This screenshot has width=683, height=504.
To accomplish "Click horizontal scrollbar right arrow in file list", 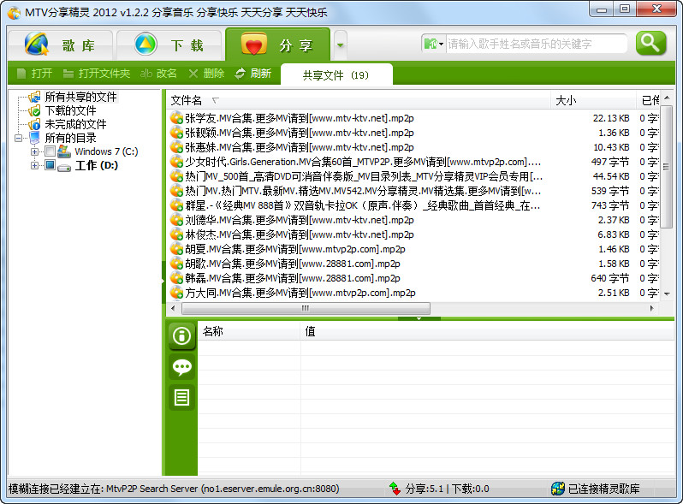I will click(651, 308).
